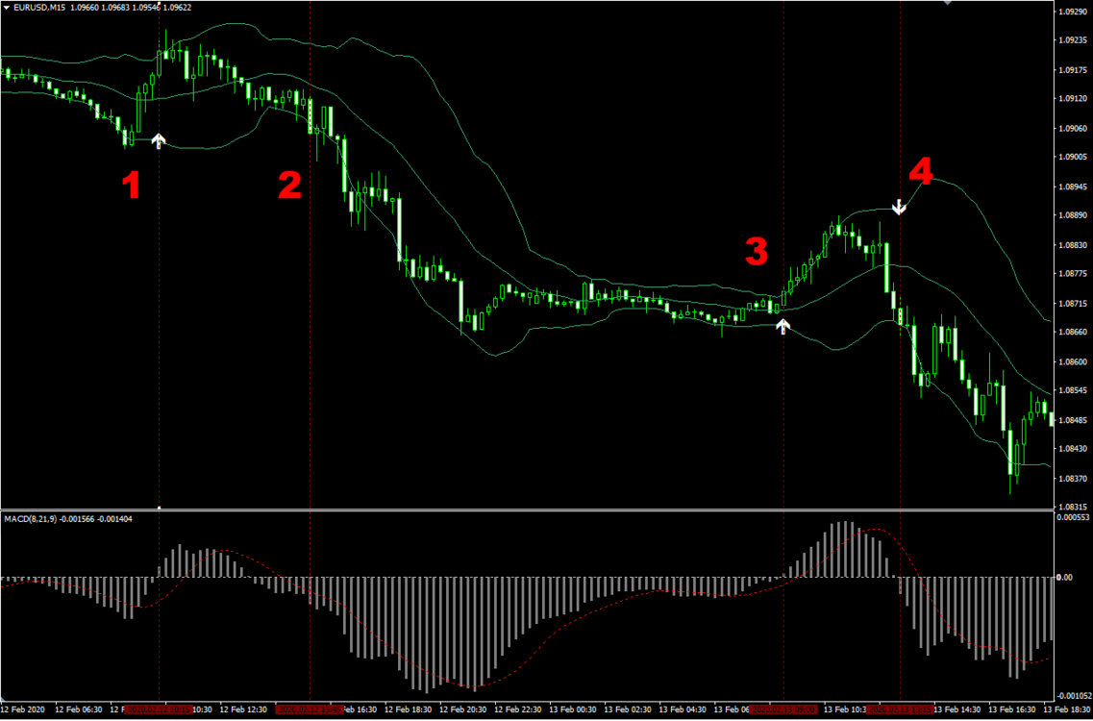
Task: Click the 13 Feb 04:30 time axis label
Action: click(683, 709)
